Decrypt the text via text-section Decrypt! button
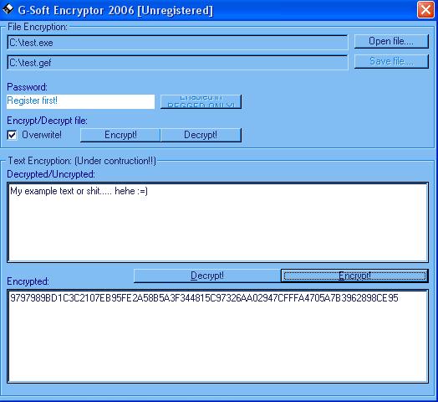The width and height of the screenshot is (438, 402). [x=207, y=276]
